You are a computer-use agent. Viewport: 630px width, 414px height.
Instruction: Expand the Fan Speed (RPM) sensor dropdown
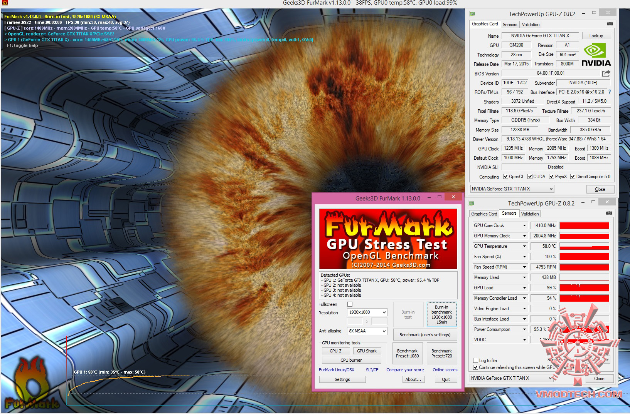click(x=524, y=267)
